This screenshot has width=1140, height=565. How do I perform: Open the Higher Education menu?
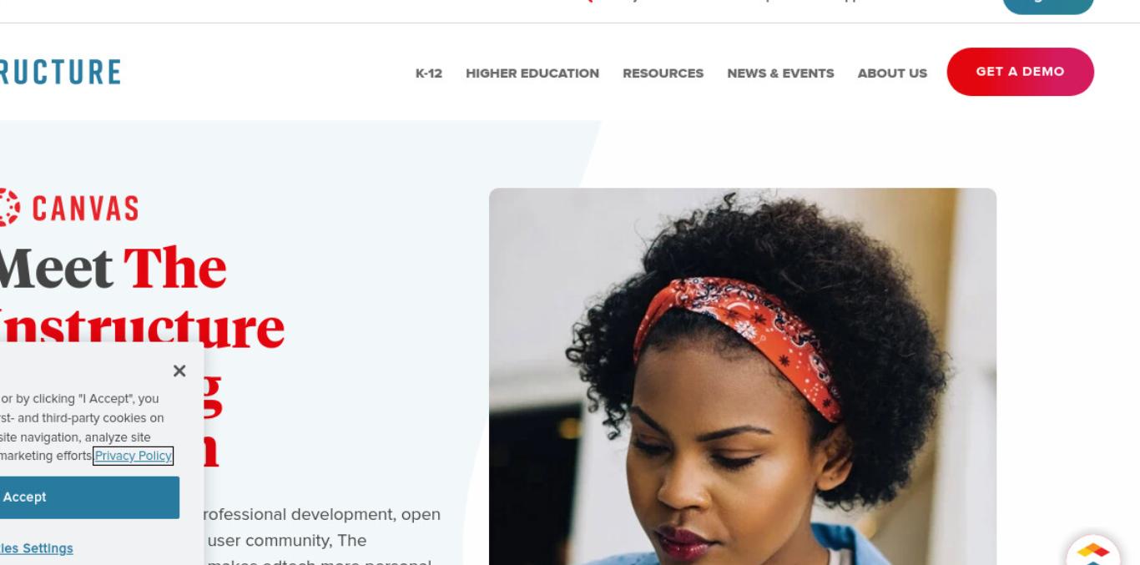532,73
